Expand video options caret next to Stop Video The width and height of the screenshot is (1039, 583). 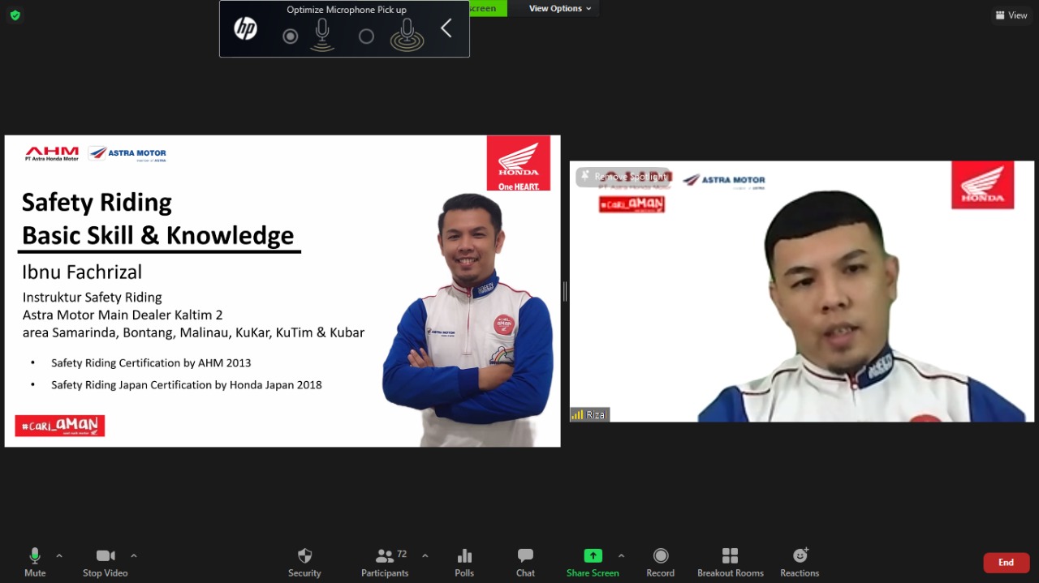134,556
